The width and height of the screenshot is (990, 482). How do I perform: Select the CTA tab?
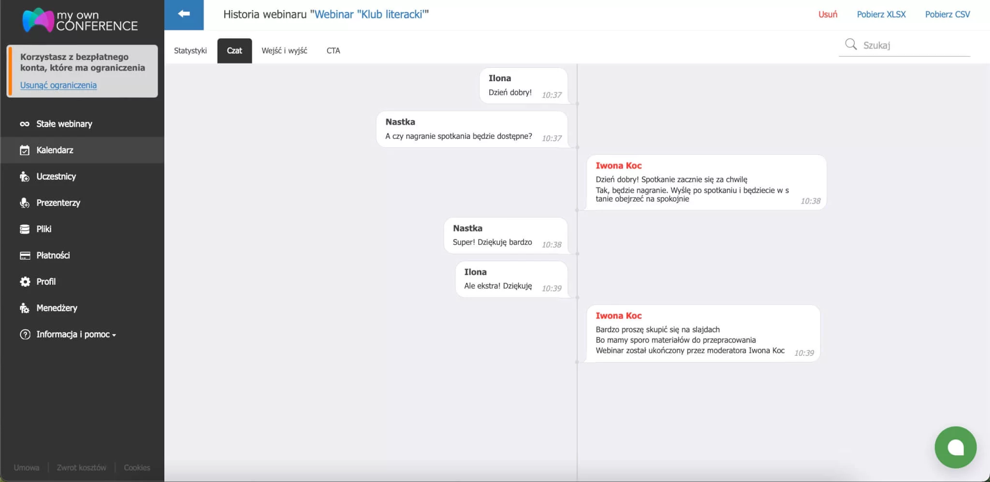click(x=334, y=50)
